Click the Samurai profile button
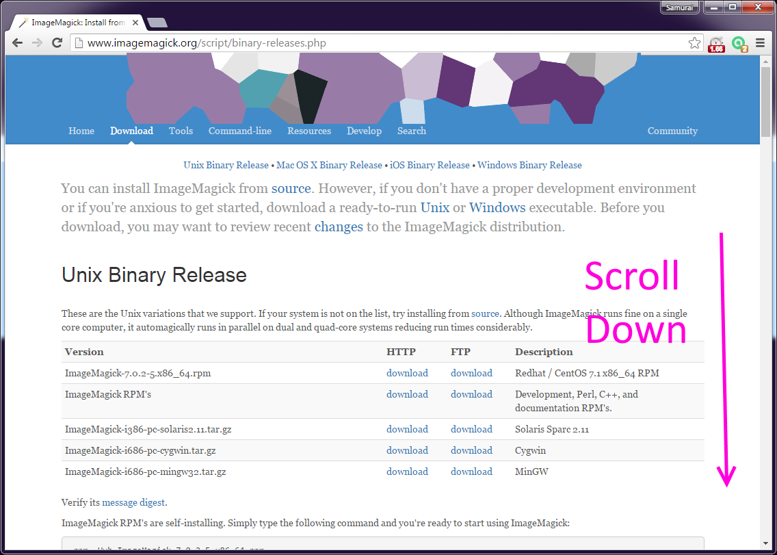The image size is (777, 555). [680, 7]
